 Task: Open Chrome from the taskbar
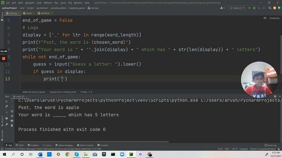(67, 154)
